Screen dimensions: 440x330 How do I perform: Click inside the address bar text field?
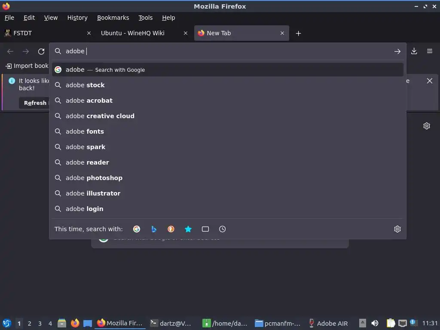click(227, 51)
